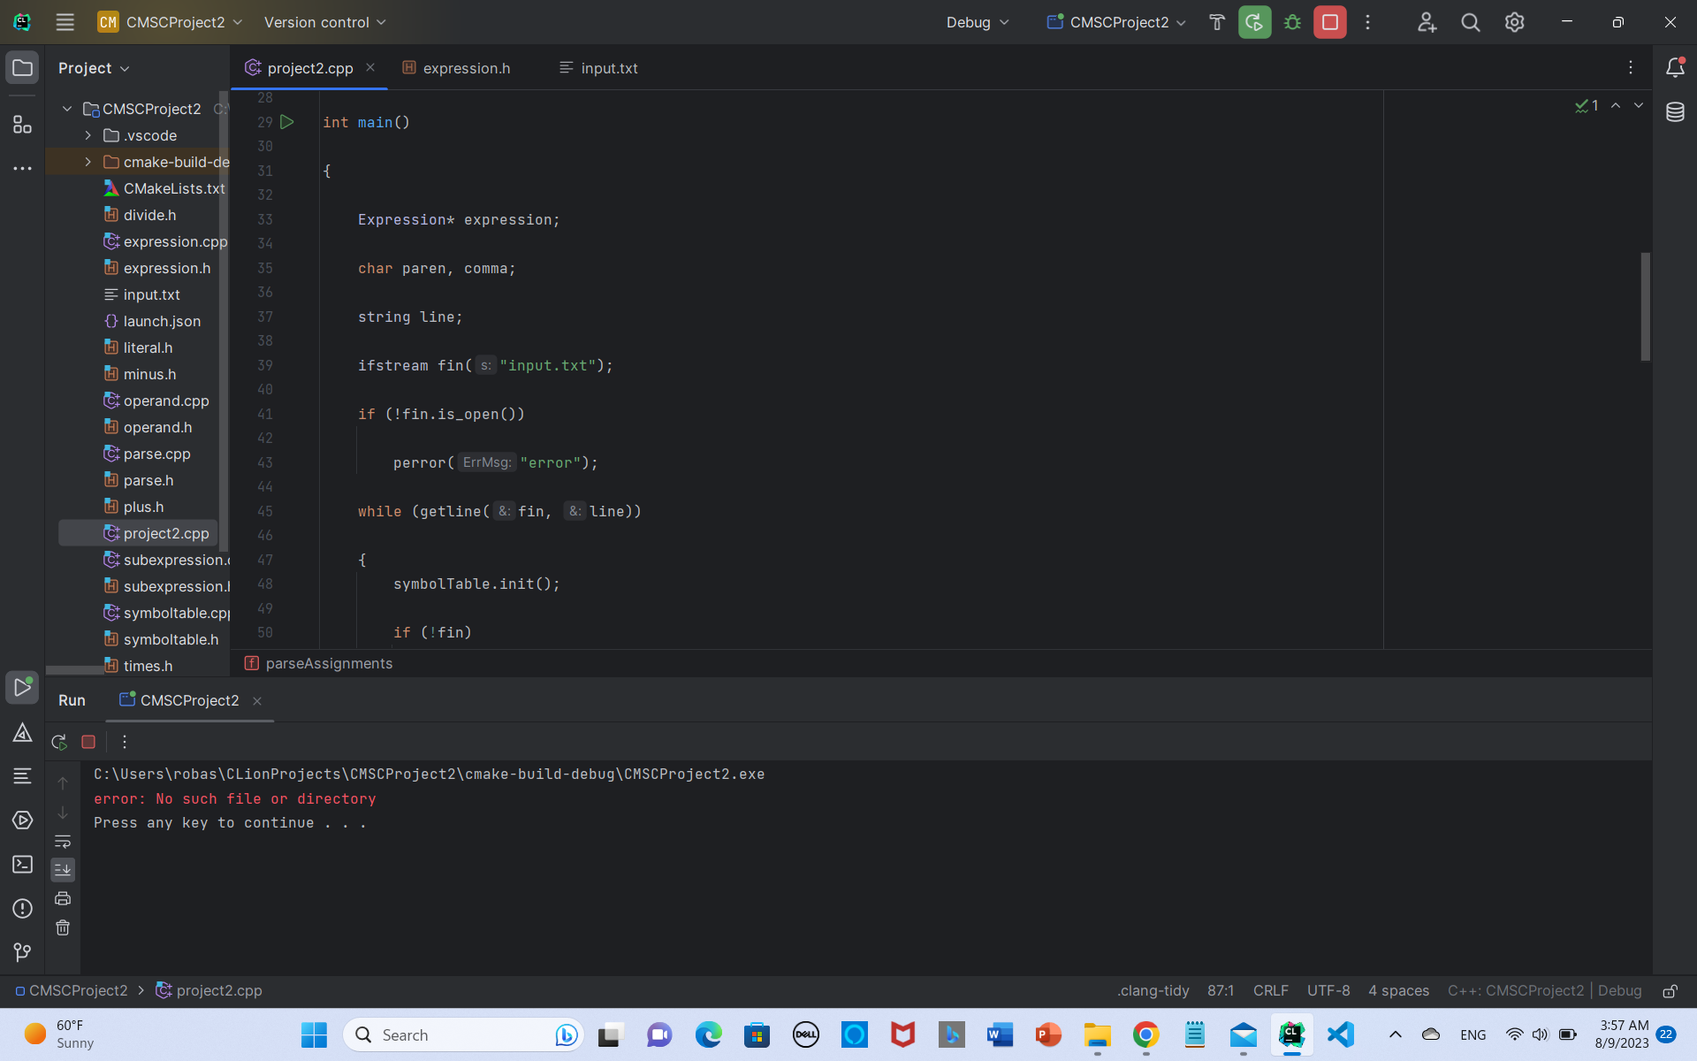The width and height of the screenshot is (1697, 1061).
Task: Change line separator from CRLF
Action: pos(1270,990)
